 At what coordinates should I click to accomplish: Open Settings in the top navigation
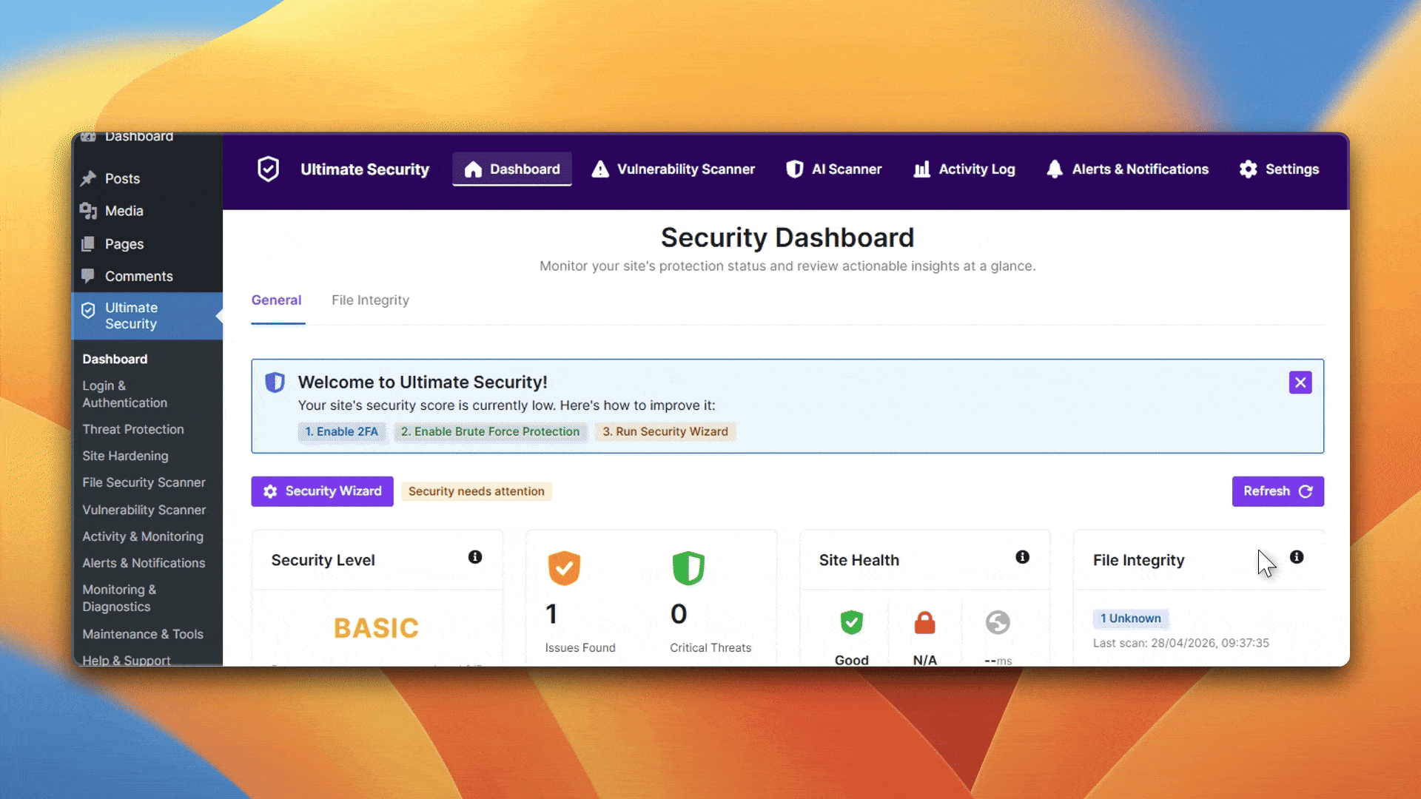click(x=1279, y=169)
